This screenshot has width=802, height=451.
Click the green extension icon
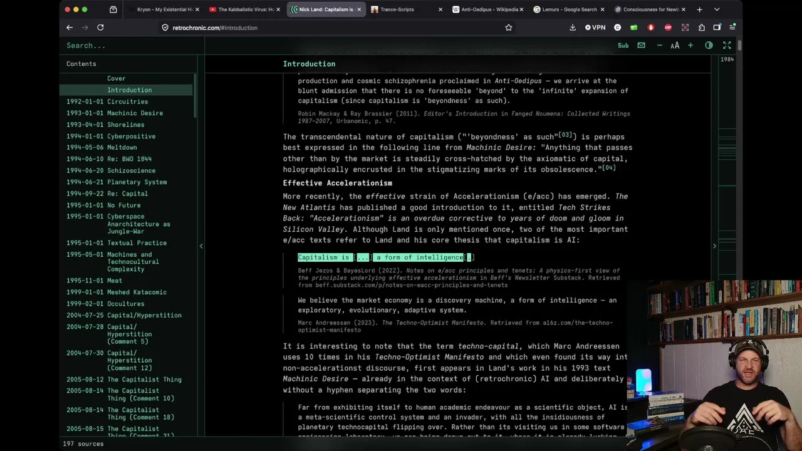[x=634, y=28]
